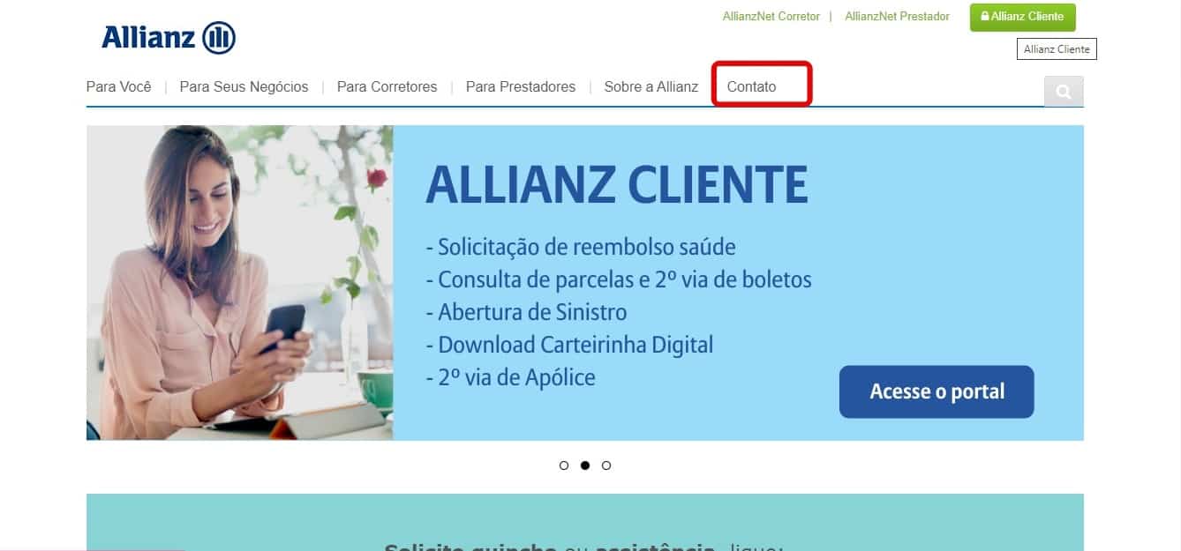
Task: Click the Acesse o portal button
Action: 937,391
